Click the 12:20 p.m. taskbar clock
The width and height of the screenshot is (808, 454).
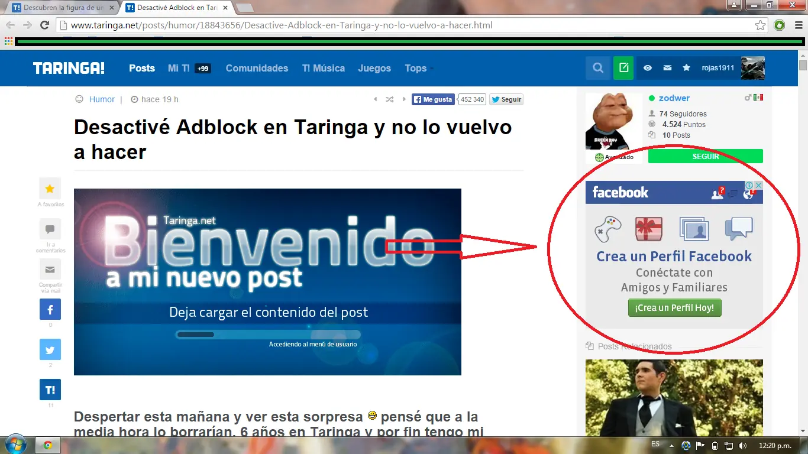pyautogui.click(x=775, y=445)
